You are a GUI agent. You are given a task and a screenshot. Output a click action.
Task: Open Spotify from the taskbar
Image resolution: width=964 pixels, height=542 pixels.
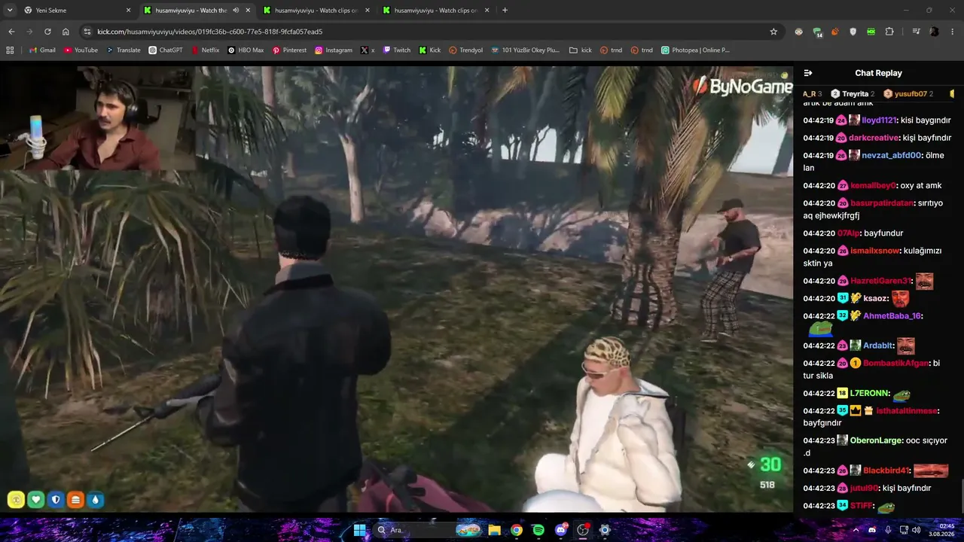(538, 530)
